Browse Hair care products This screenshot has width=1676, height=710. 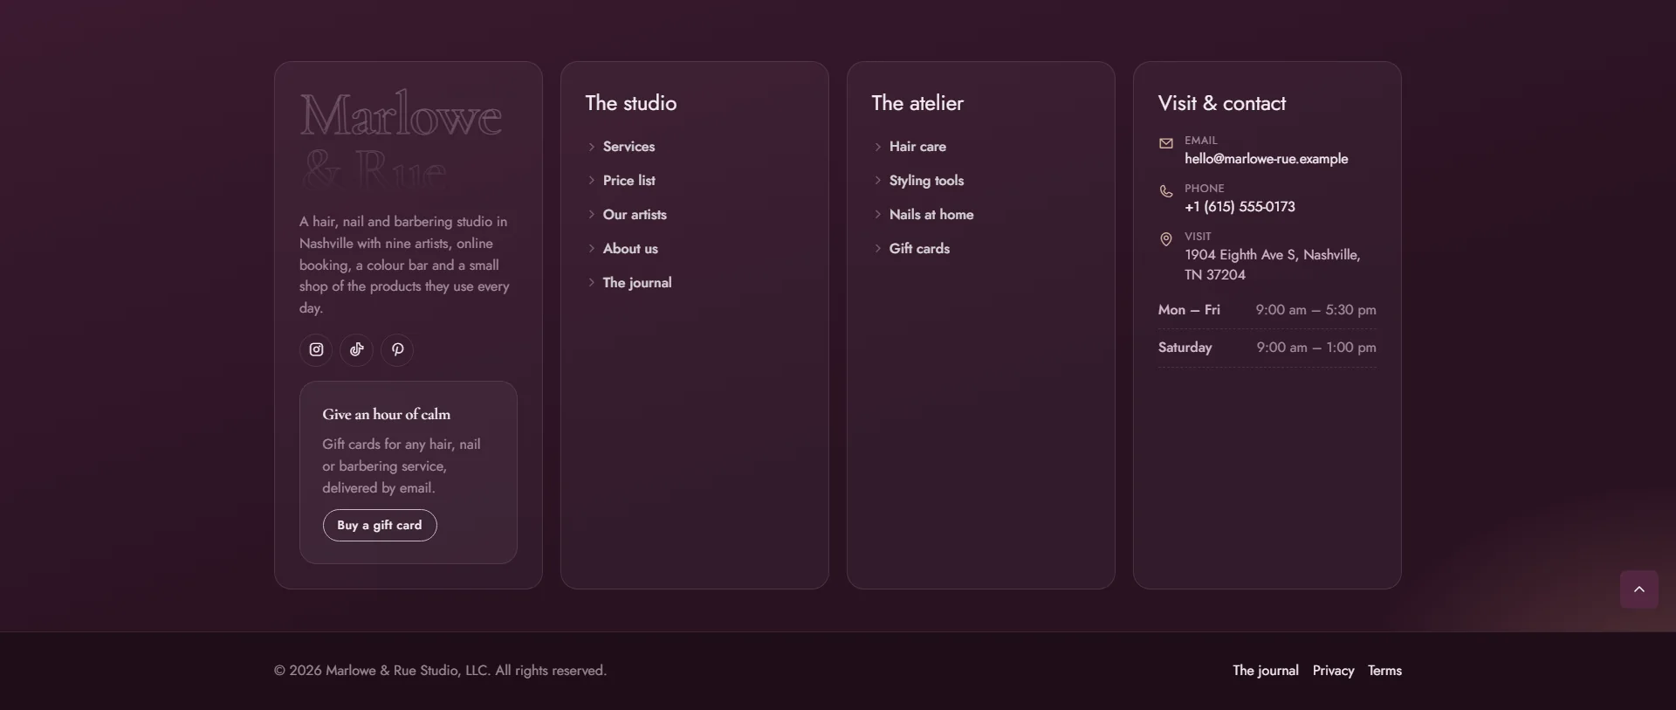(x=917, y=147)
